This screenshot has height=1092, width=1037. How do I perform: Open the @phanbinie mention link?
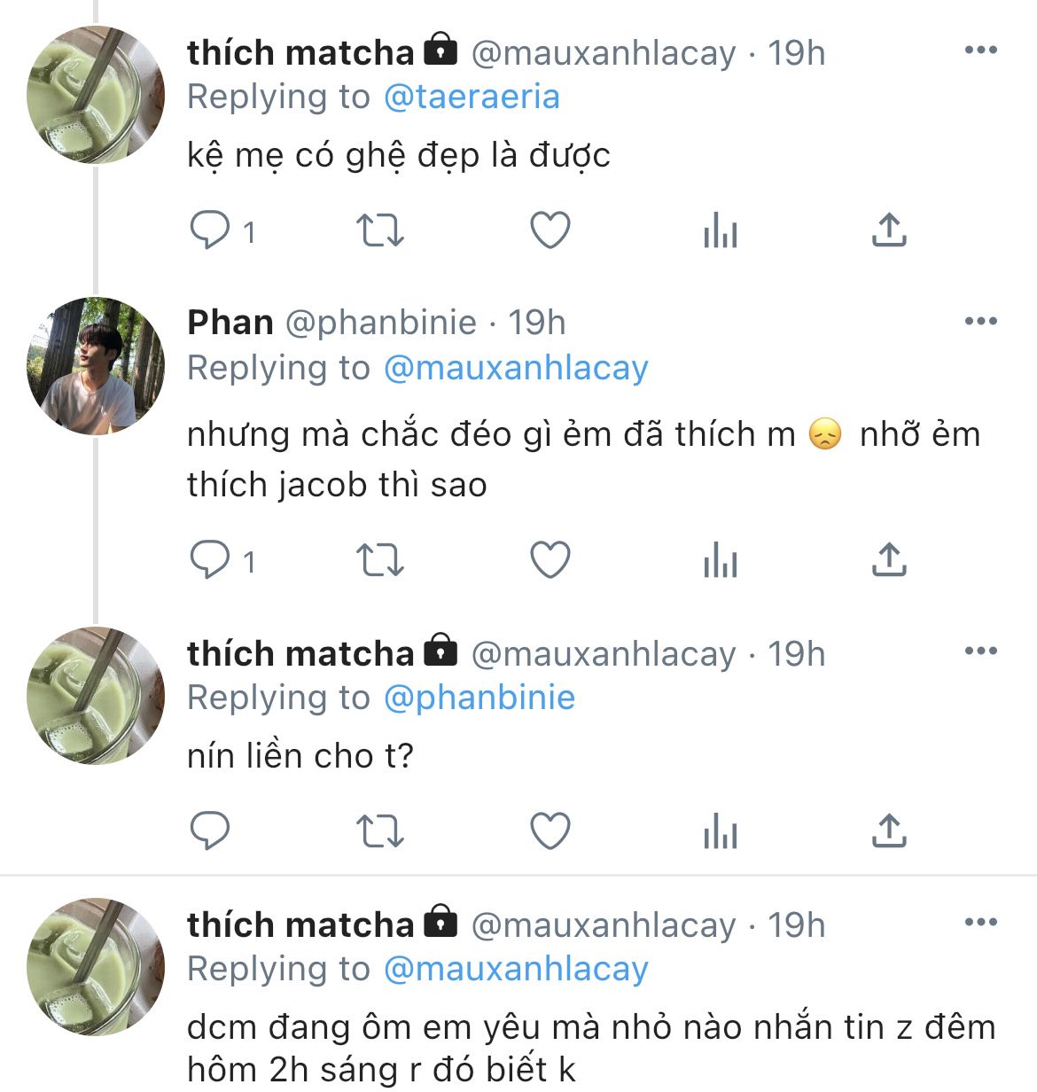[480, 698]
